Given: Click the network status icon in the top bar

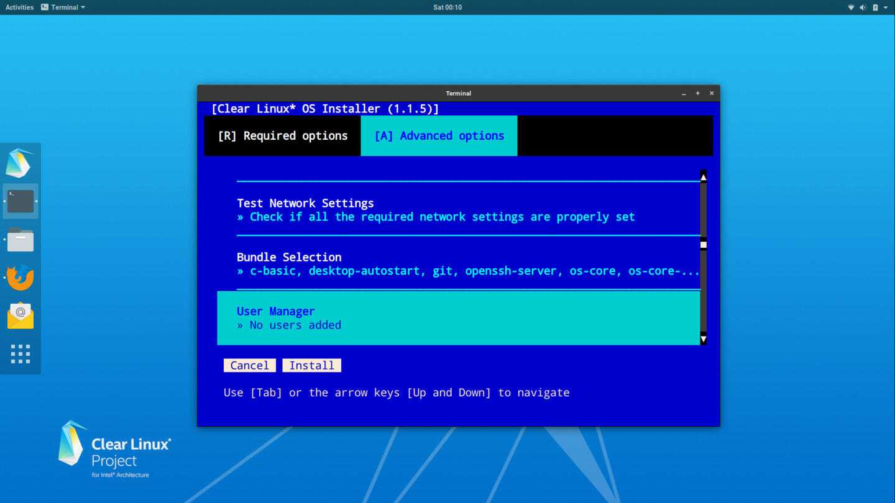Looking at the screenshot, I should [x=851, y=7].
